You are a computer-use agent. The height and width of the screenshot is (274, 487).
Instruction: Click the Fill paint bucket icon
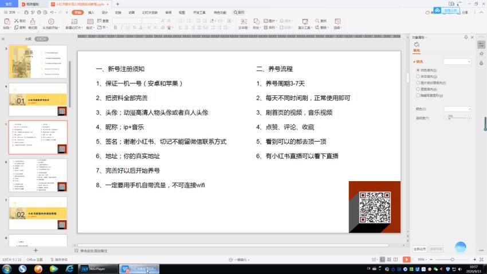pyautogui.click(x=417, y=45)
